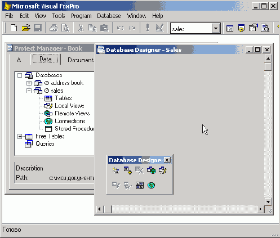Expand the address book database node

[29, 83]
